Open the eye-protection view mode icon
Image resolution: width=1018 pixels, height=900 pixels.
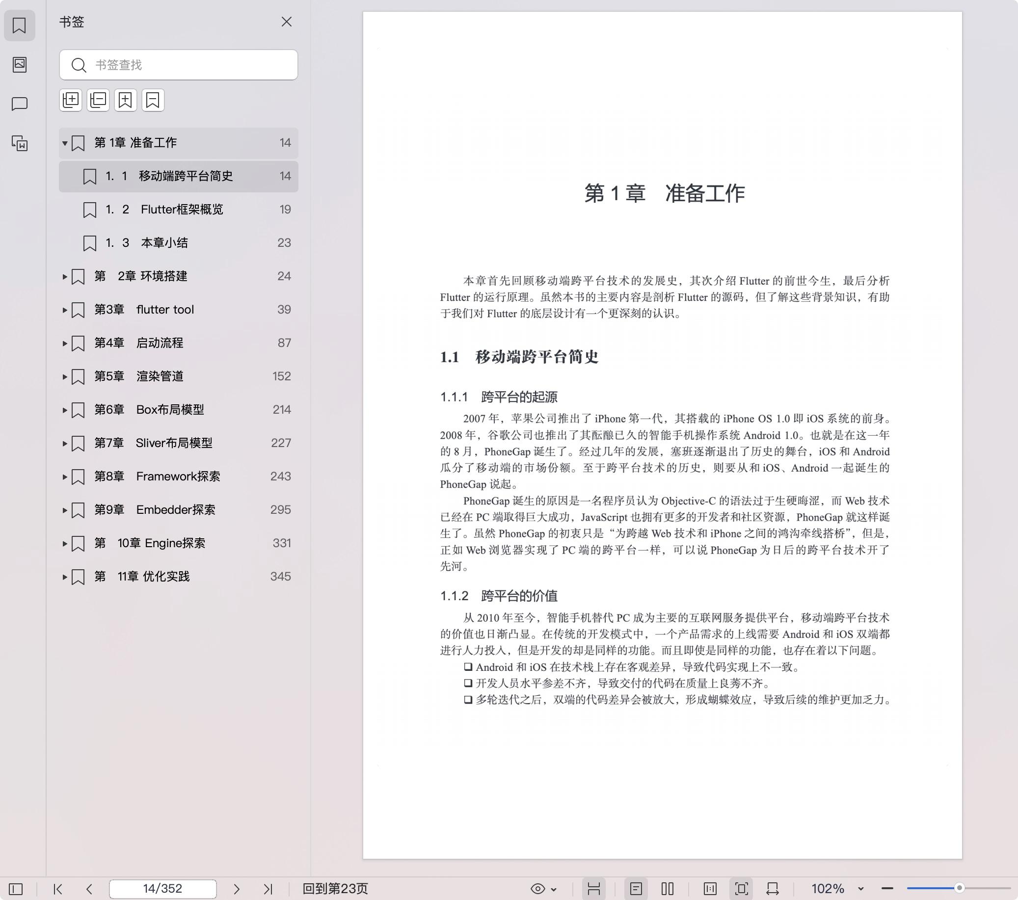point(538,889)
